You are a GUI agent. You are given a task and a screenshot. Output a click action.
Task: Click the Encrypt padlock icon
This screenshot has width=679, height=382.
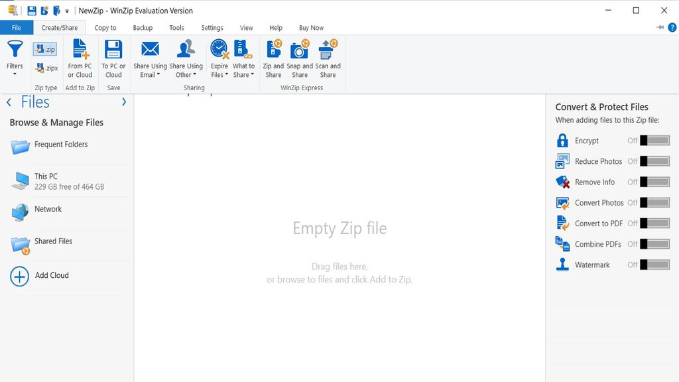coord(562,140)
